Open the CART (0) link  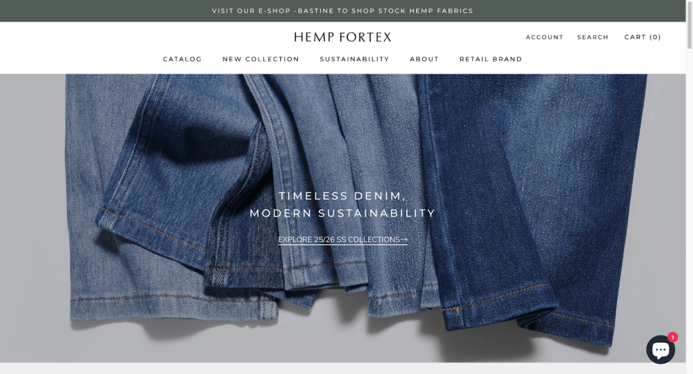click(x=643, y=37)
